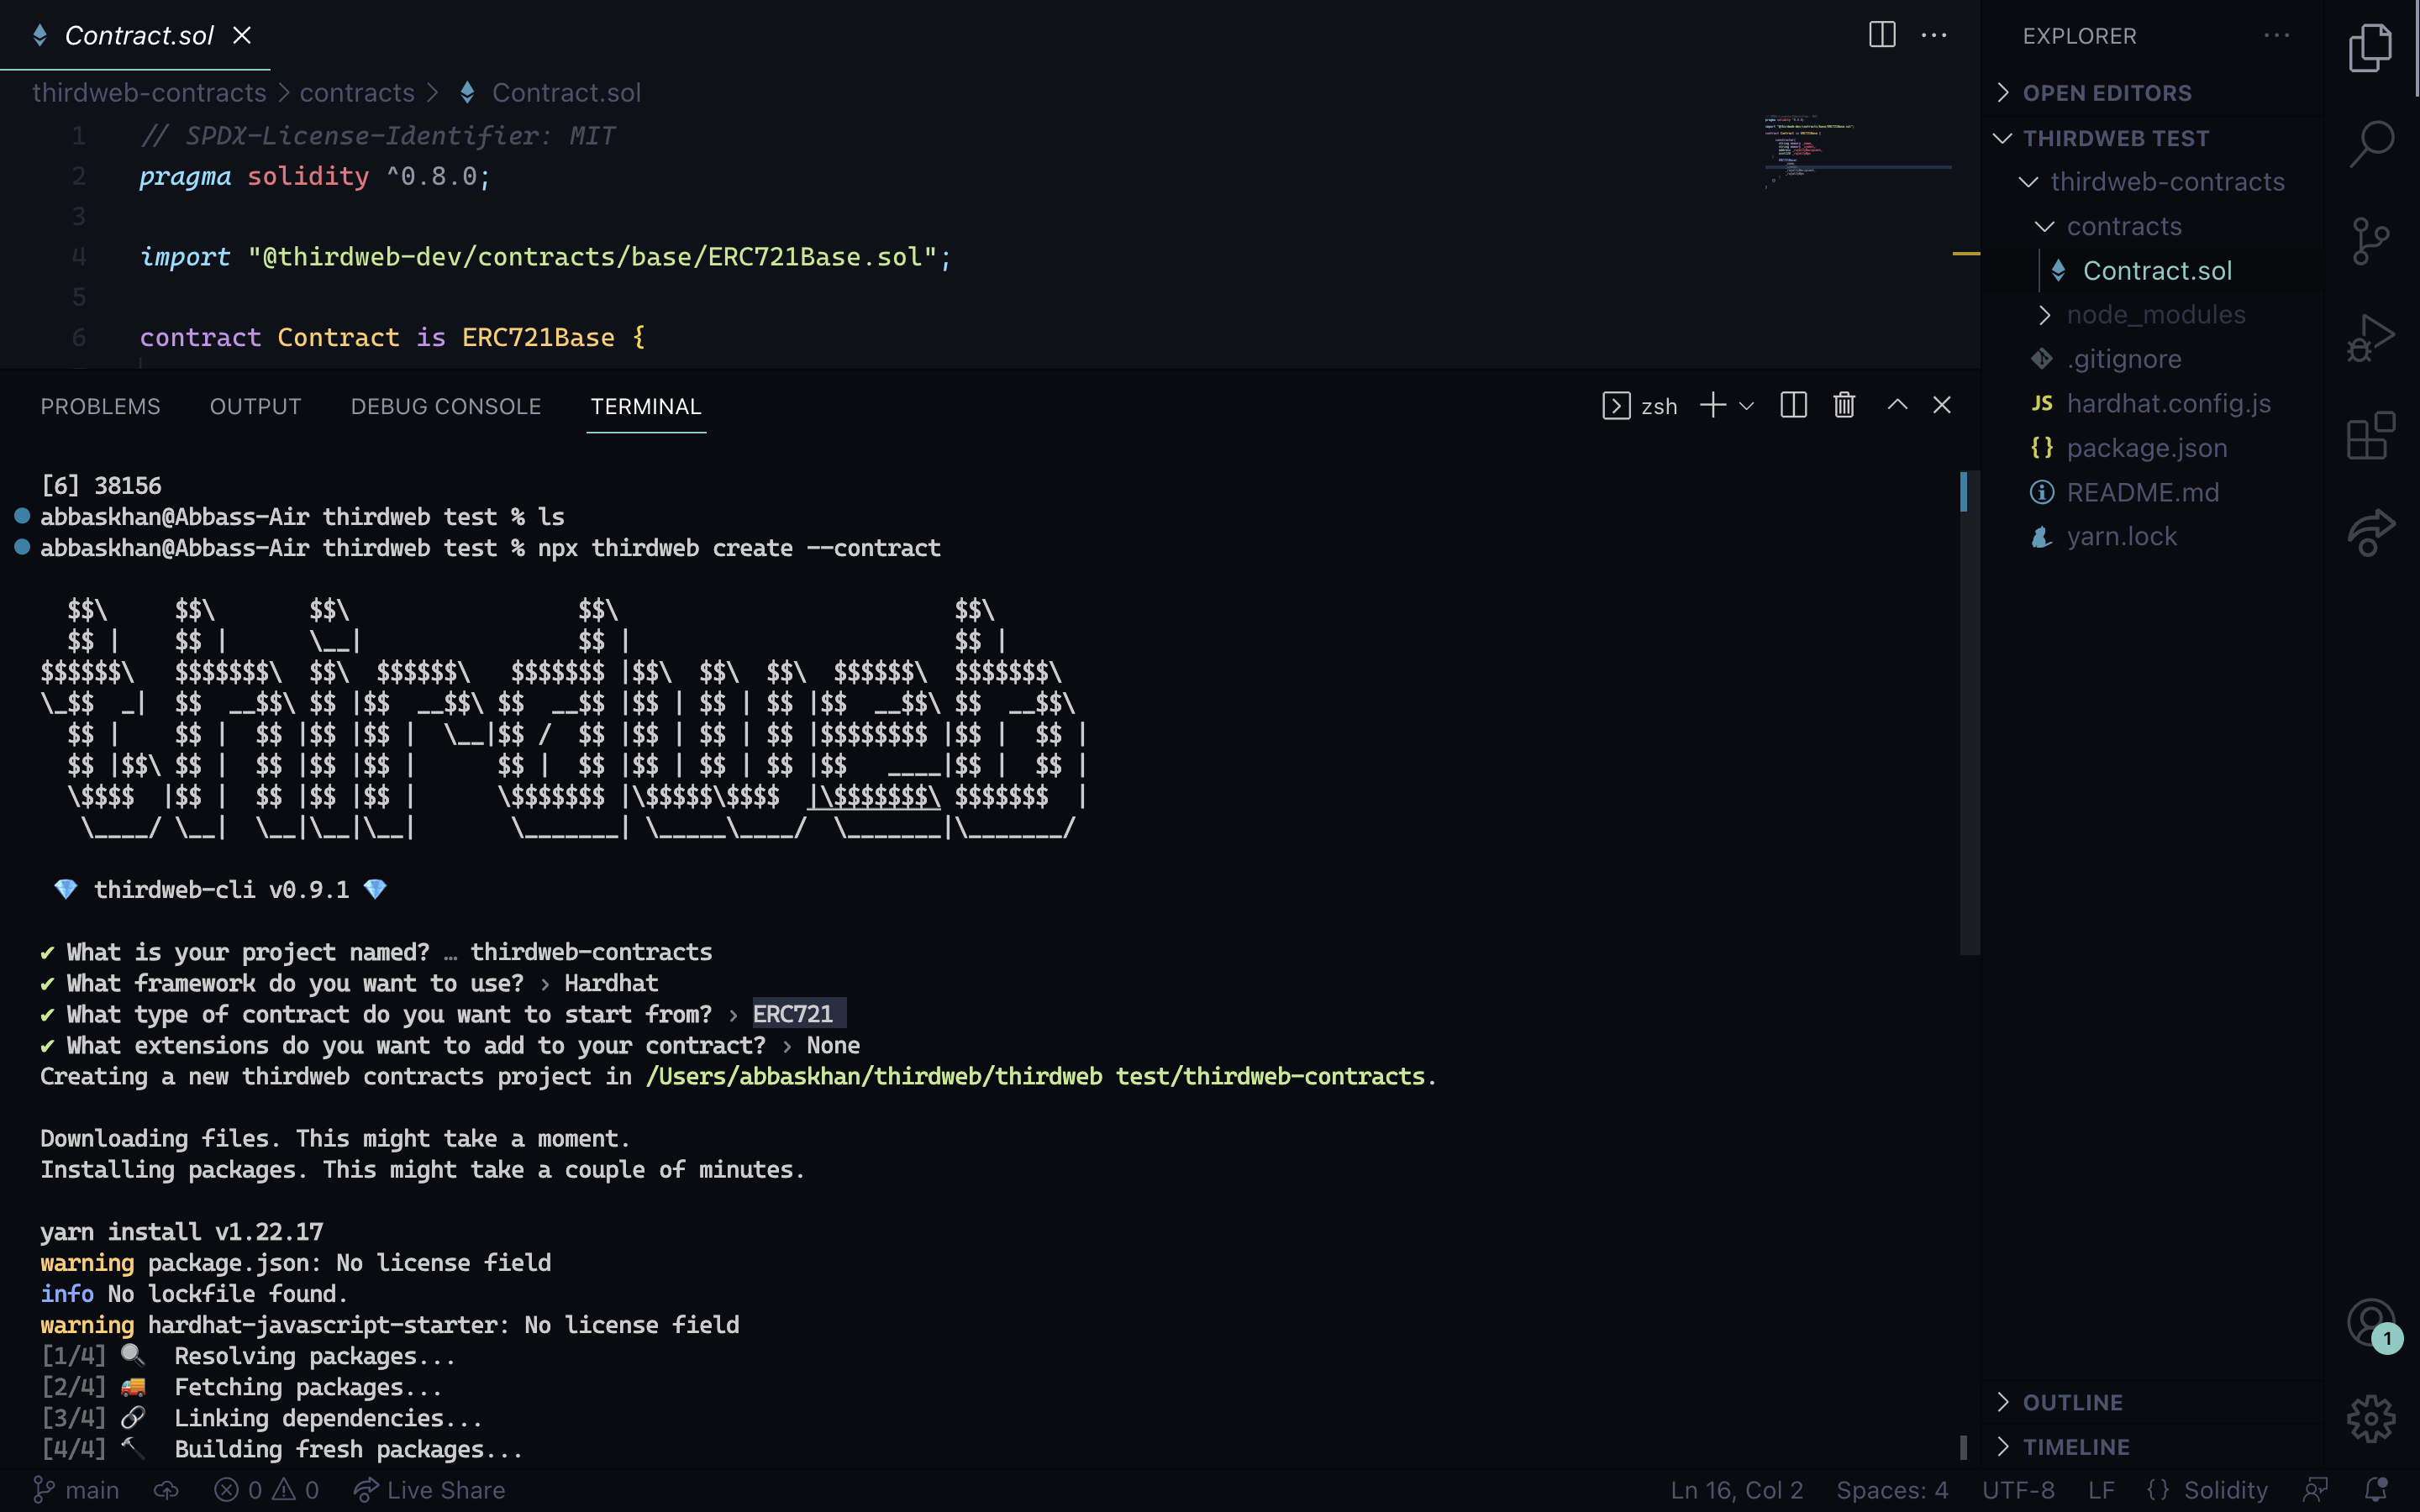Image resolution: width=2420 pixels, height=1512 pixels.
Task: Switch to the PROBLEMS tab
Action: [x=100, y=406]
